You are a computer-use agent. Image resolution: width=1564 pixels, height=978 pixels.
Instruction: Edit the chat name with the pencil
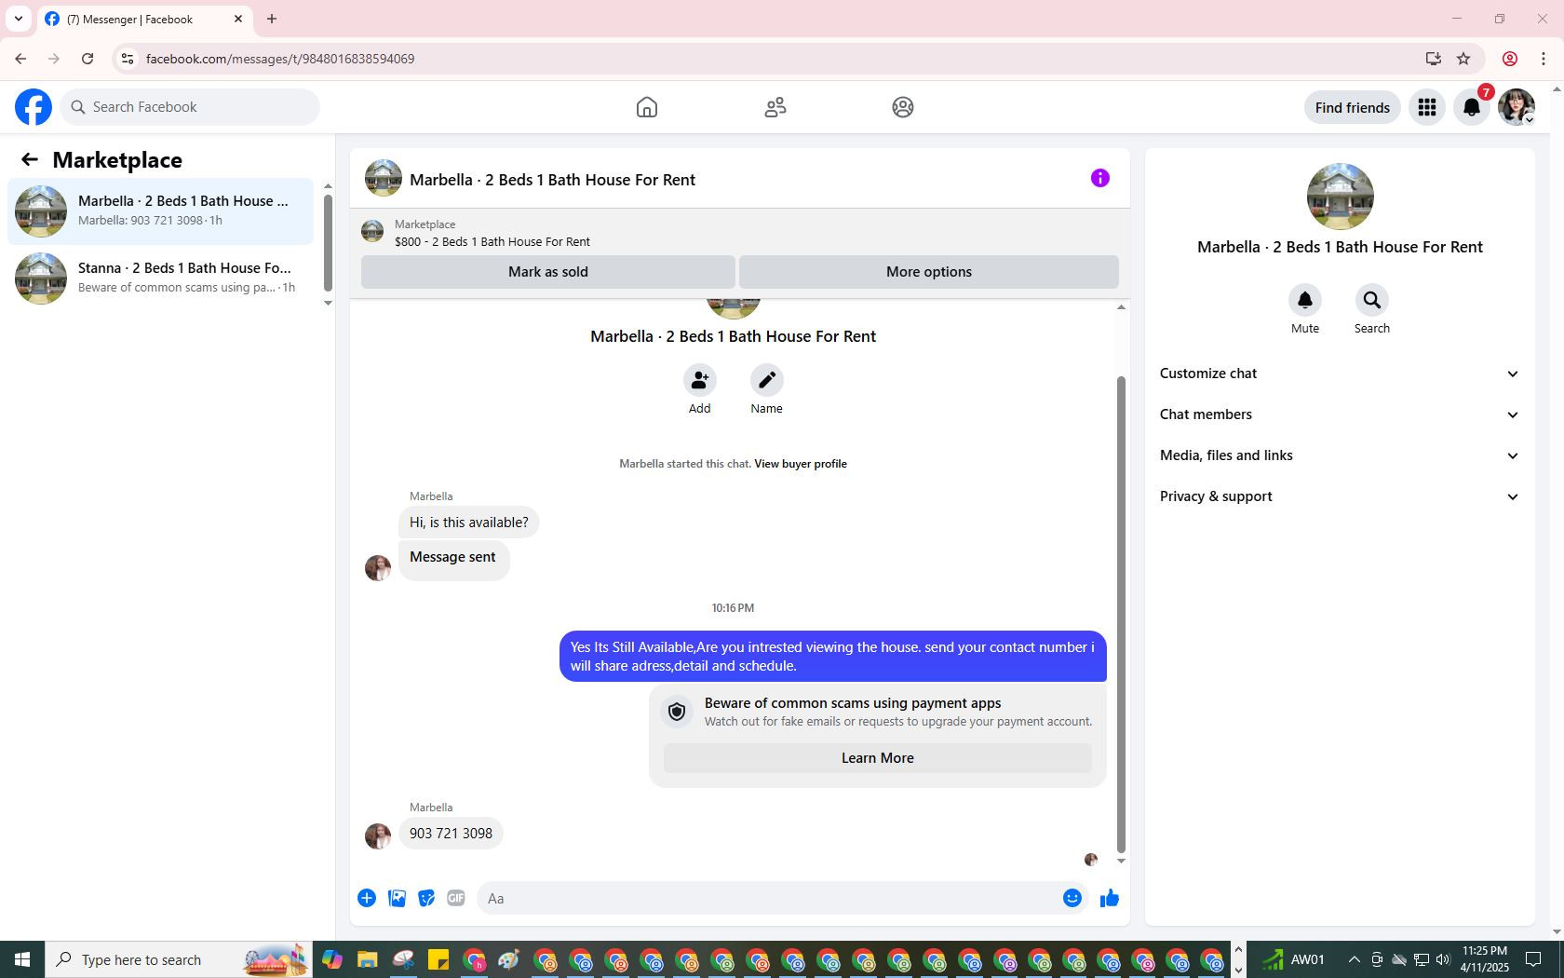[x=767, y=380]
